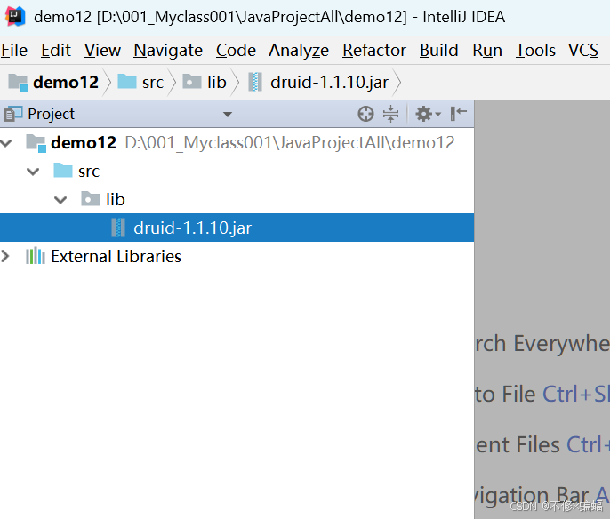Collapse the demo12 root node

6,143
